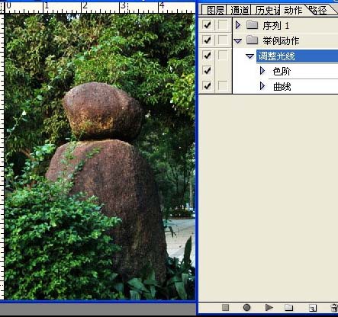Expand the 色阶 step details

(x=262, y=71)
